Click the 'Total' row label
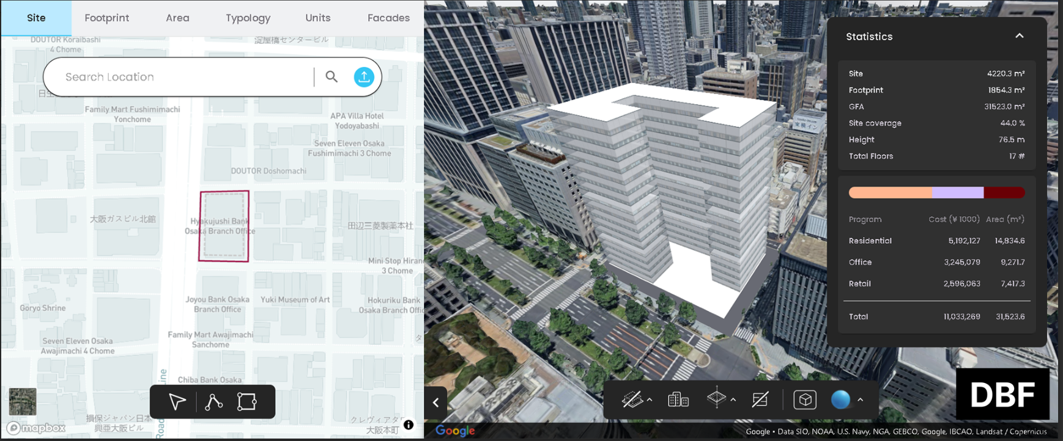1063x441 pixels. [858, 316]
